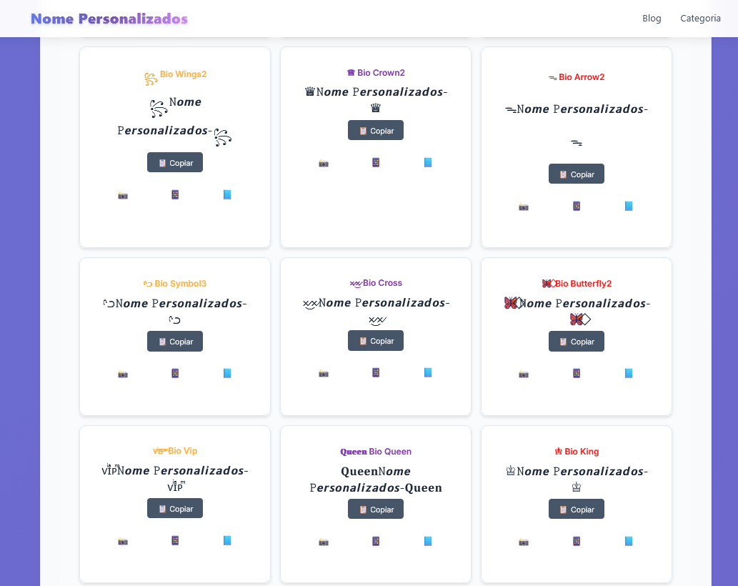Copy the Bio Crown2 styled name
Screen dimensions: 738x586
click(x=375, y=130)
